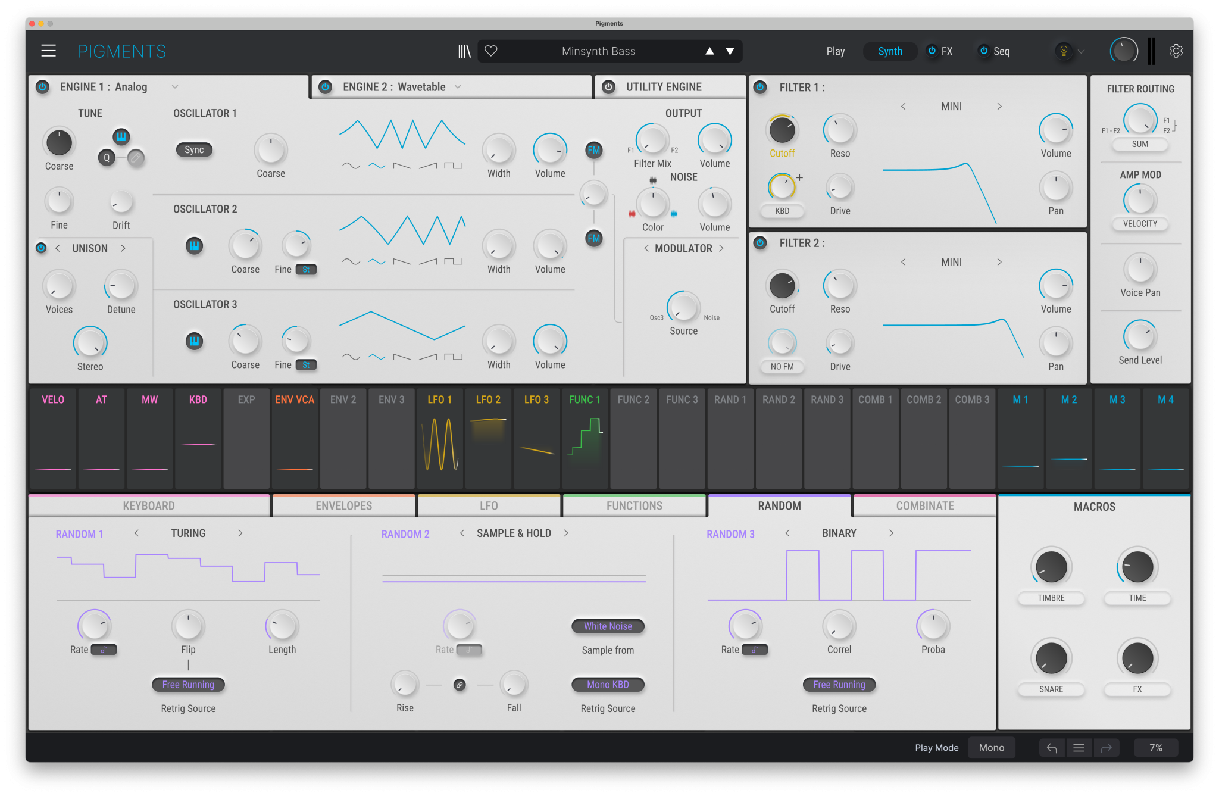Open the preset library browser icon
The image size is (1219, 796).
(464, 51)
